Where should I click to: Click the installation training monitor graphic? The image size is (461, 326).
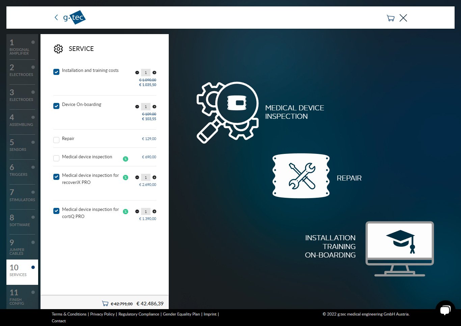click(x=400, y=248)
